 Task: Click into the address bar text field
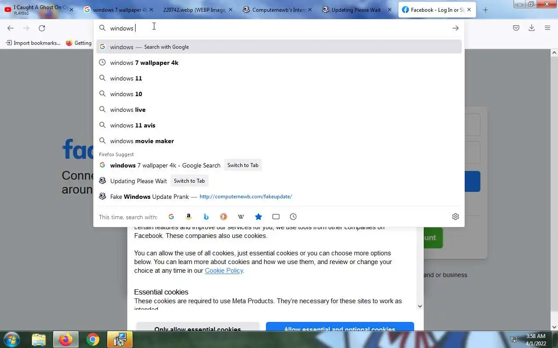tap(279, 28)
